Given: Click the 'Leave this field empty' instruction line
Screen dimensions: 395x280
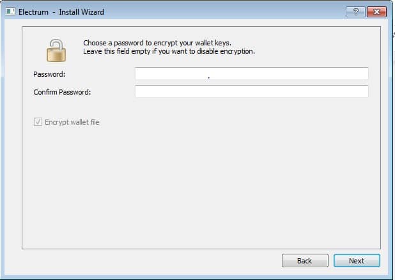Looking at the screenshot, I should pyautogui.click(x=169, y=51).
